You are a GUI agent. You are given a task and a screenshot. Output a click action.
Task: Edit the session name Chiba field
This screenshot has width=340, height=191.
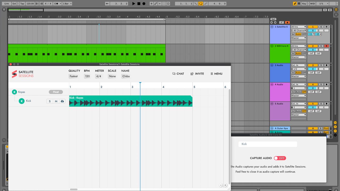coord(126,76)
